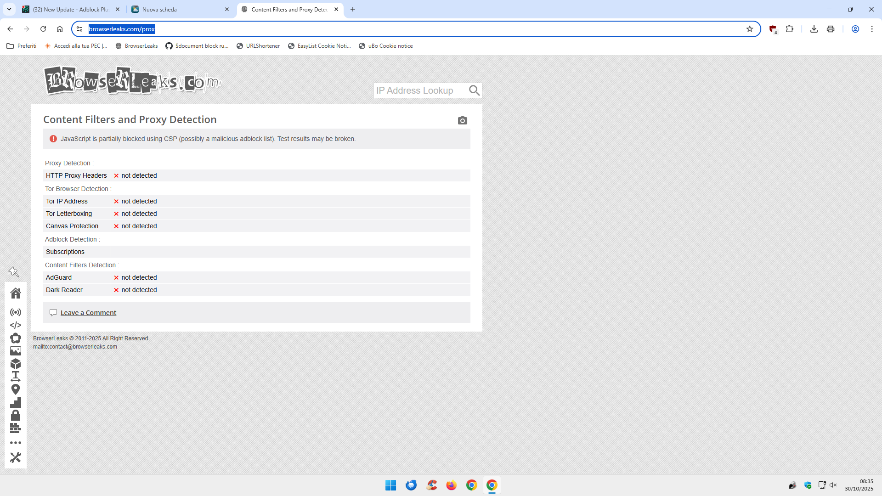
Task: Bookmark this page with the star icon
Action: [750, 29]
